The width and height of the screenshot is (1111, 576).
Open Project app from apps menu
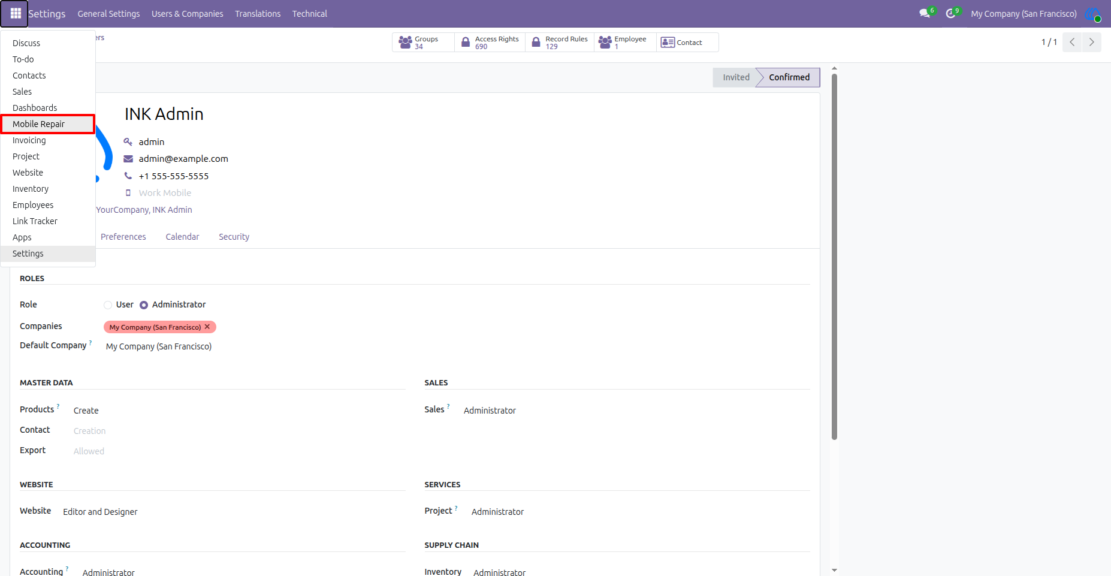point(48,156)
